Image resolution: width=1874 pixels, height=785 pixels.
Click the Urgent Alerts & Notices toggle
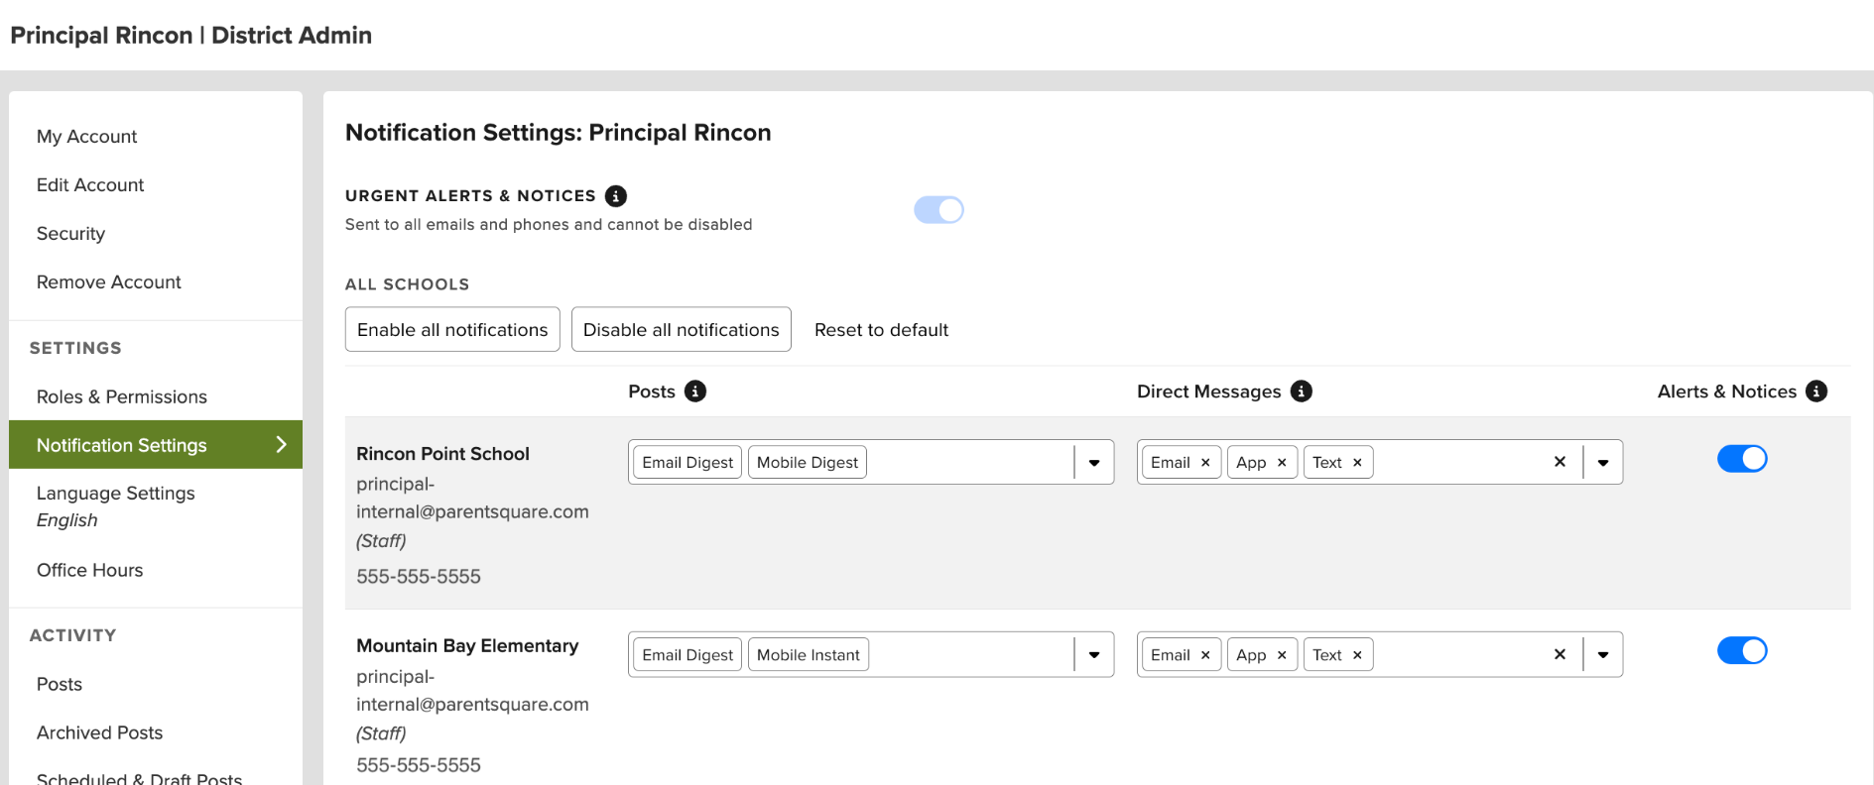coord(938,210)
